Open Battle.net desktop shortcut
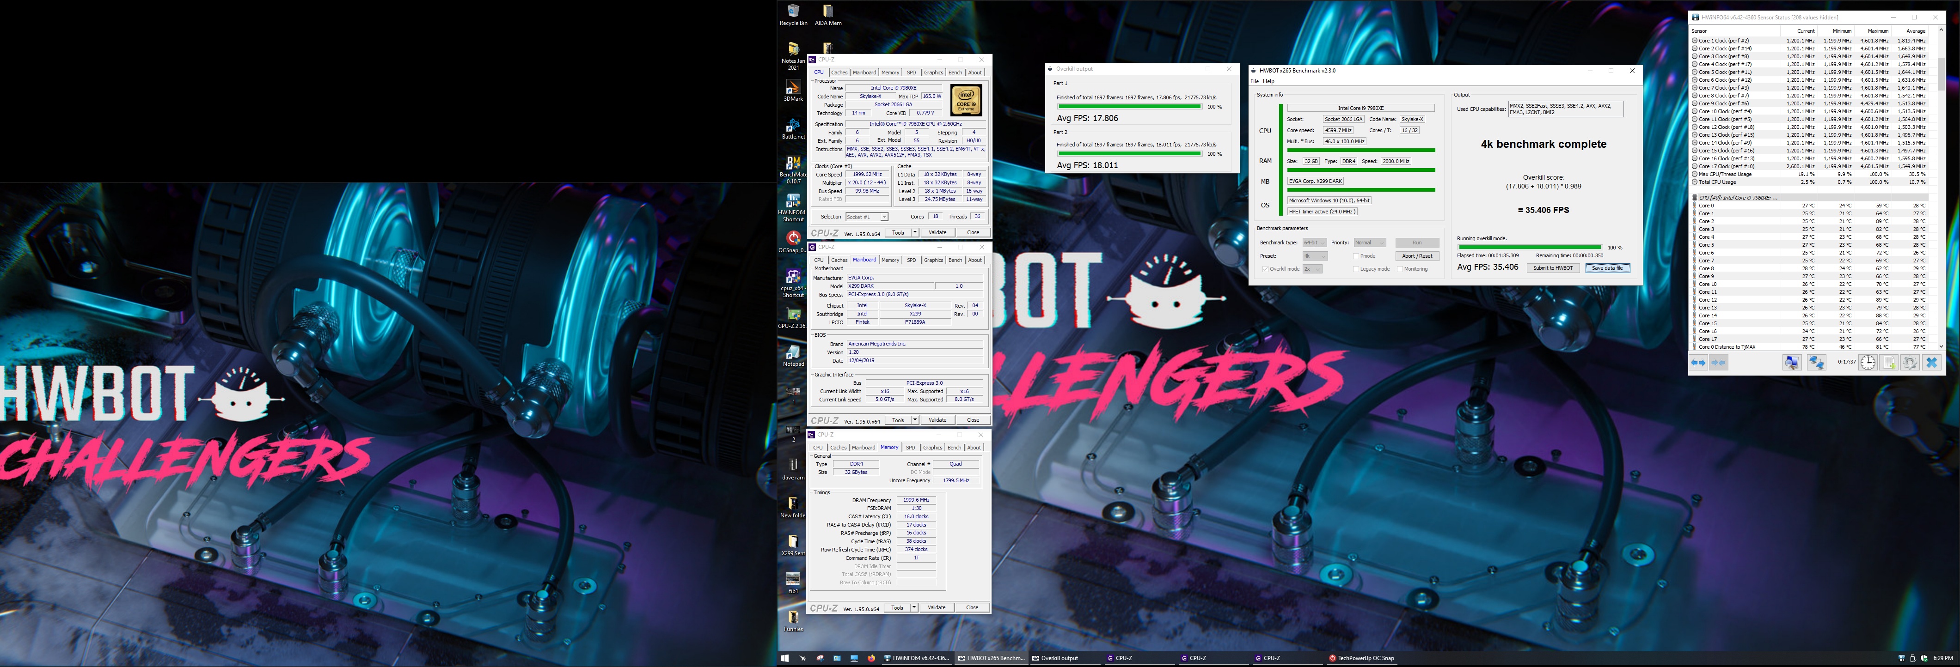This screenshot has width=1960, height=667. tap(793, 128)
